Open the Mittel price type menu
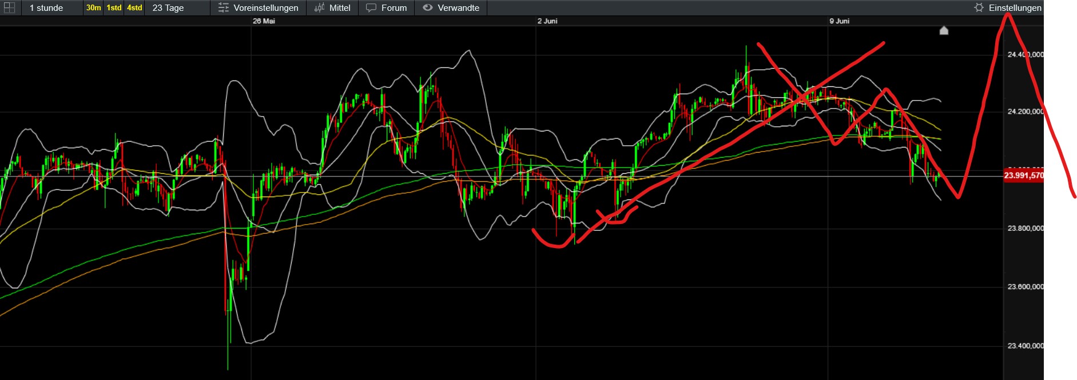 click(333, 8)
